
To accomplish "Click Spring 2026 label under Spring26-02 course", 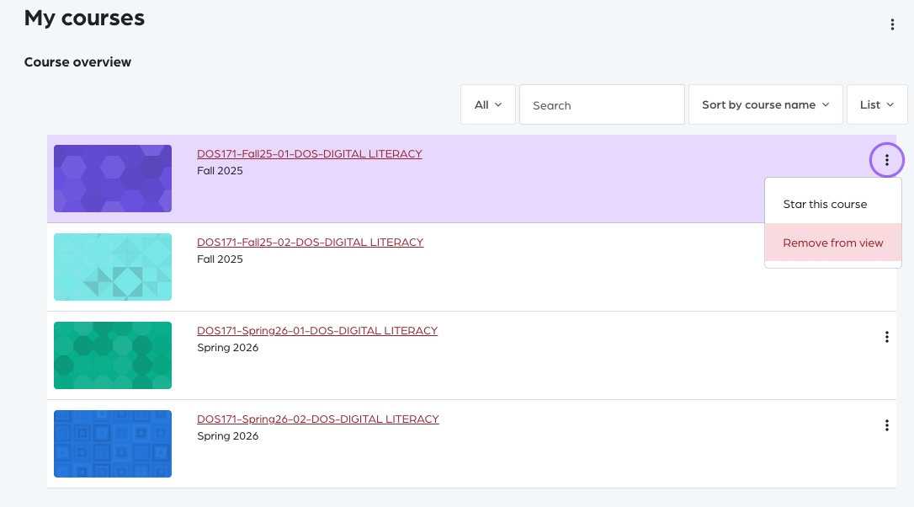I will (x=227, y=435).
